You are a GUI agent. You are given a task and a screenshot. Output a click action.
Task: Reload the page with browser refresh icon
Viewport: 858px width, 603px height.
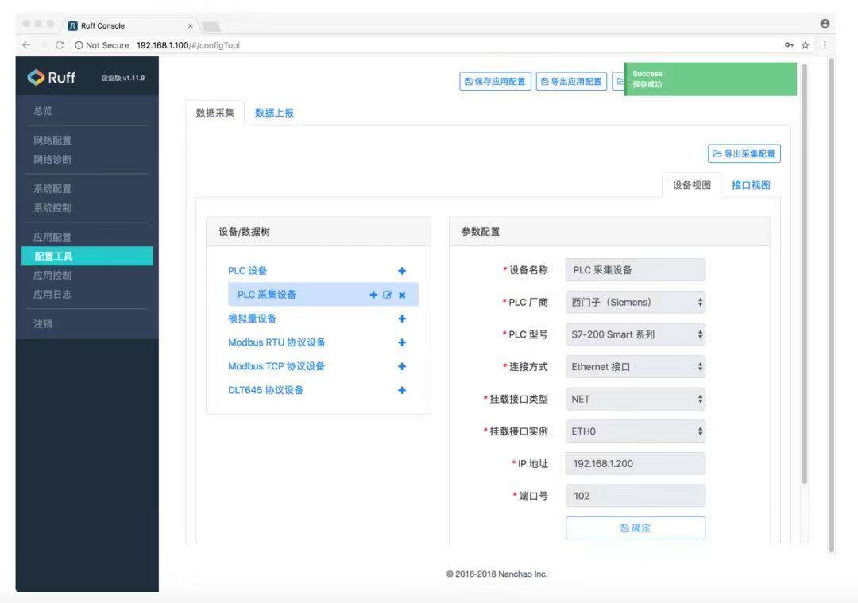coord(60,45)
